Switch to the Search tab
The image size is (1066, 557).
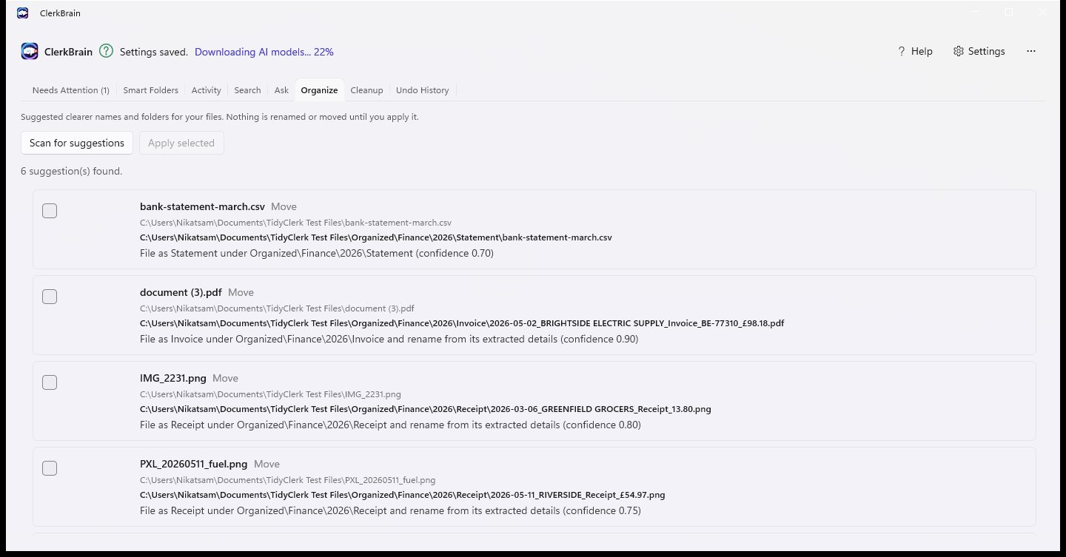tap(247, 90)
